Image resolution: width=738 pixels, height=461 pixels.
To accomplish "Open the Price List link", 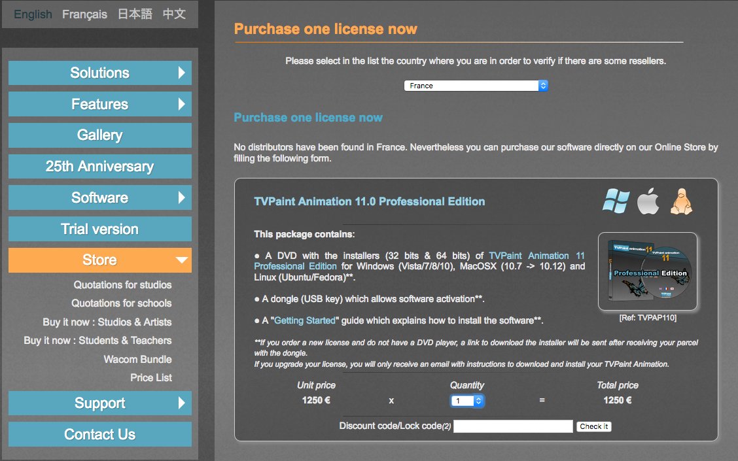I will (151, 378).
